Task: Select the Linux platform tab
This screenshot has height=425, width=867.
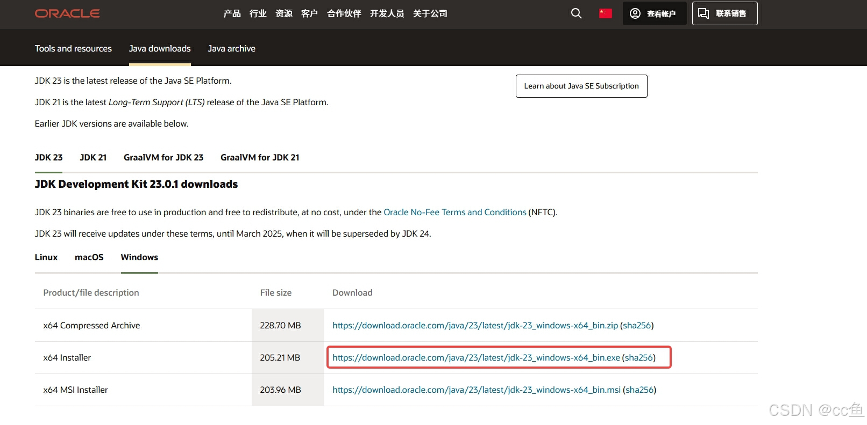Action: point(46,257)
